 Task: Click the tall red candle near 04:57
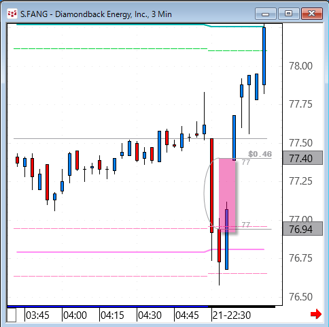pos(211,185)
